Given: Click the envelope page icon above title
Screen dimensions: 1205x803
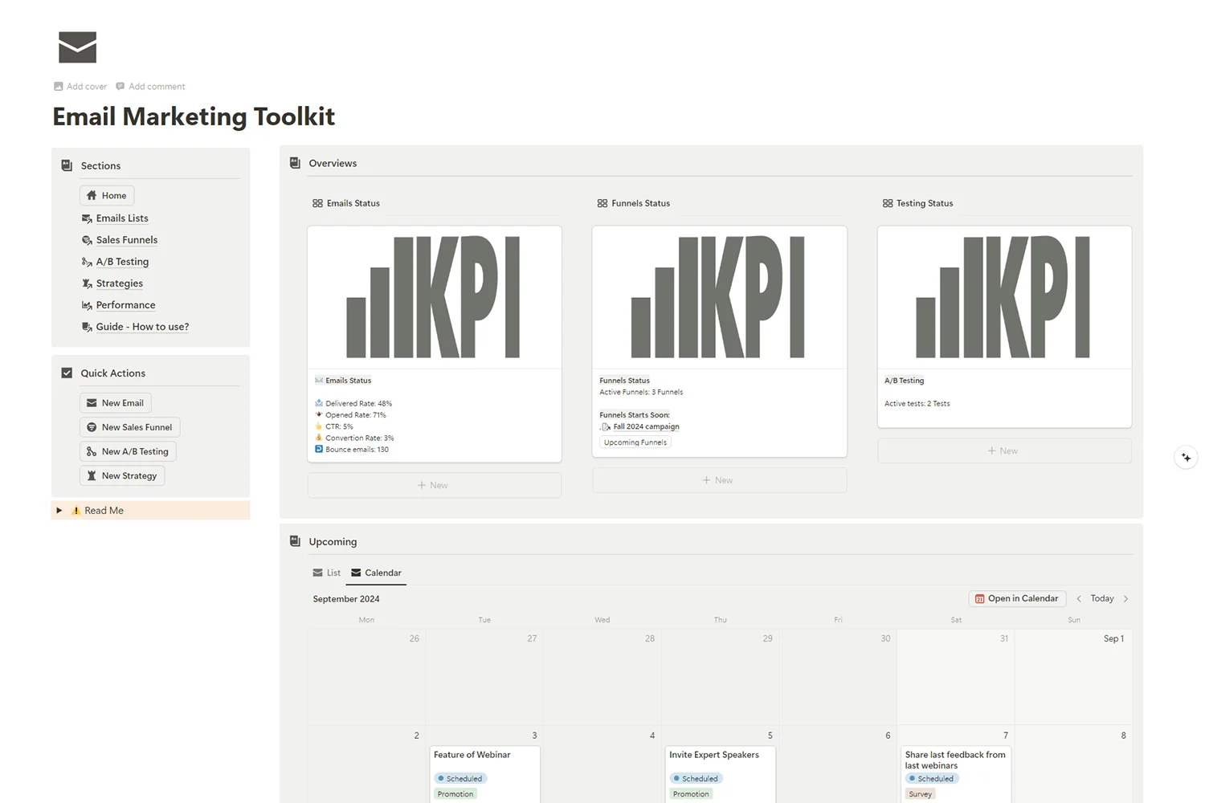Looking at the screenshot, I should tap(77, 47).
